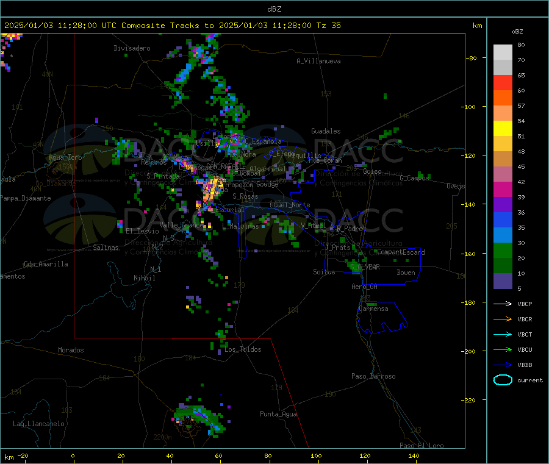This screenshot has width=549, height=464.
Task: Click the 'km' label at top right
Action: click(x=478, y=26)
